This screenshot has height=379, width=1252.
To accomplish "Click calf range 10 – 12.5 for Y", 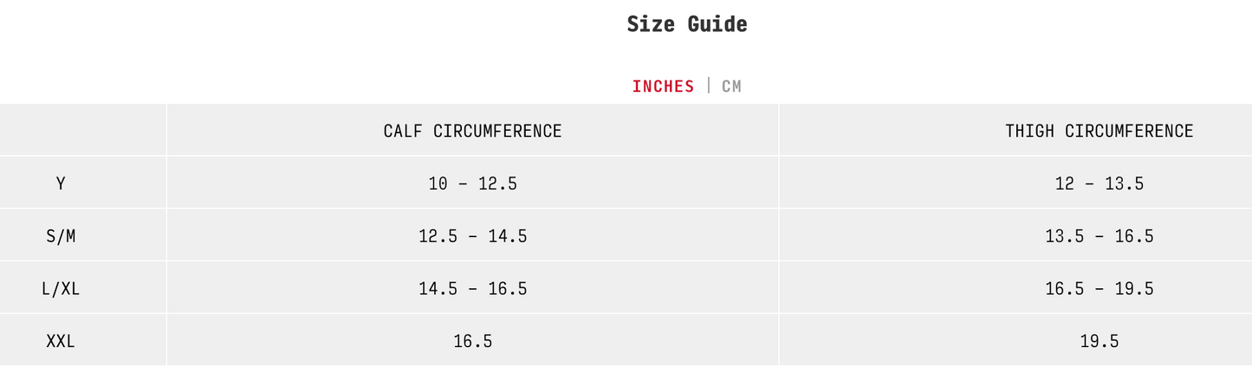I will pos(472,183).
